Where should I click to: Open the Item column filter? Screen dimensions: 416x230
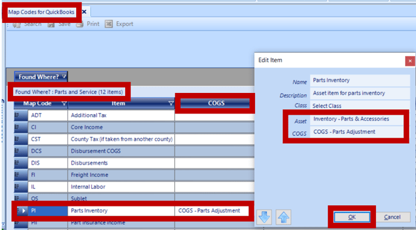coord(171,104)
